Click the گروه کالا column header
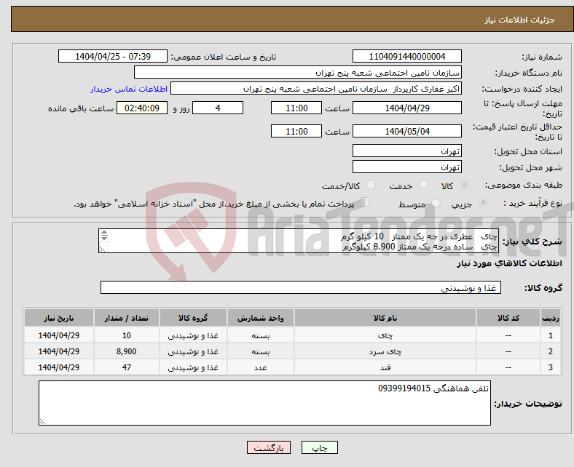Screen dimensions: 574x467 point(193,318)
